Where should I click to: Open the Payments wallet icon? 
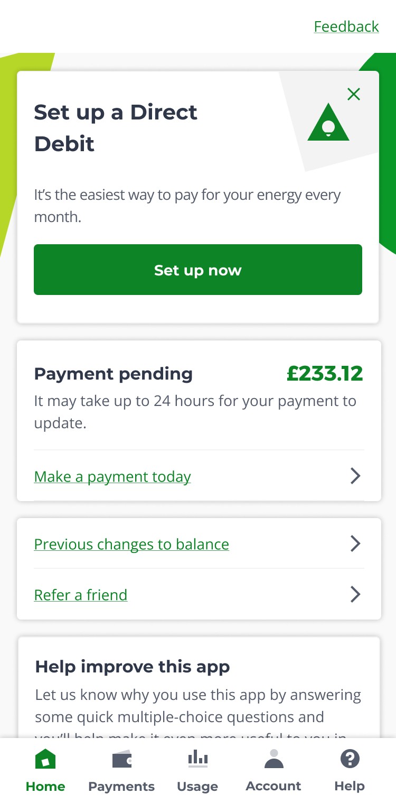point(122,760)
